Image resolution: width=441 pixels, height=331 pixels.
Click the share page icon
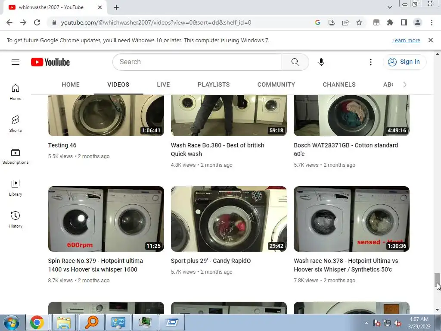pos(345,22)
